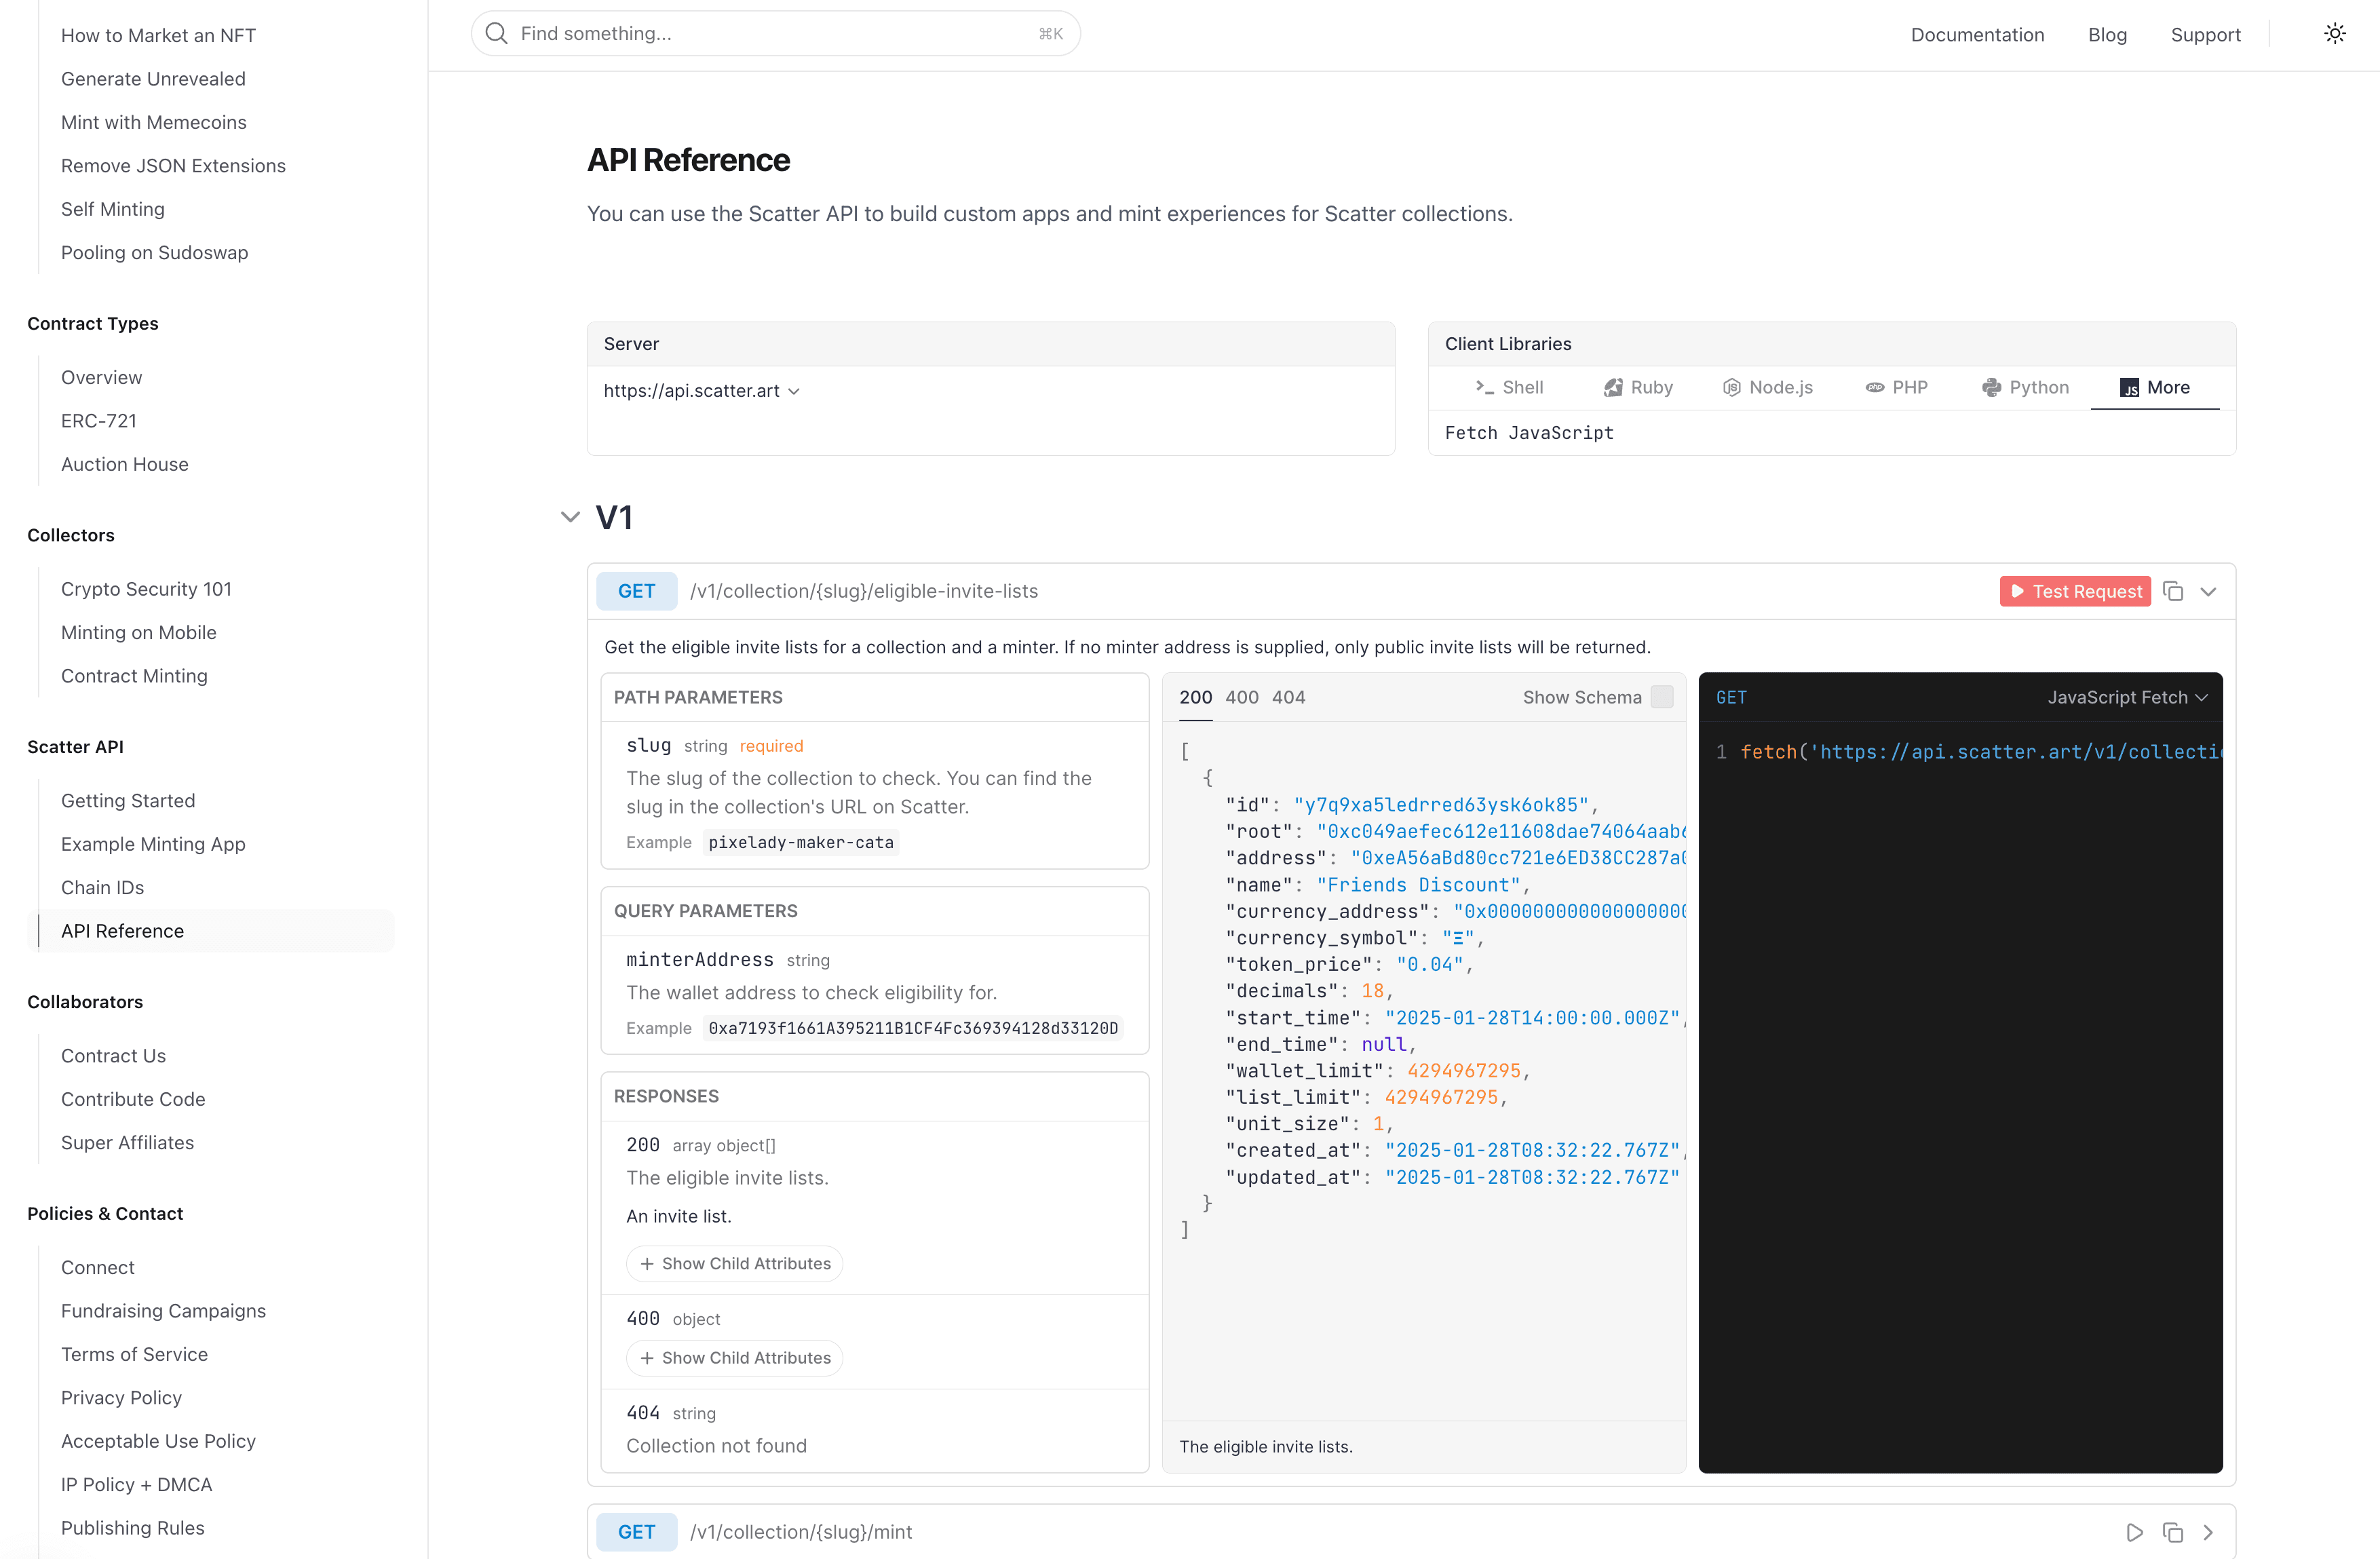Show Child Attributes for the 200 response
This screenshot has height=1559, width=2380.
pos(734,1263)
